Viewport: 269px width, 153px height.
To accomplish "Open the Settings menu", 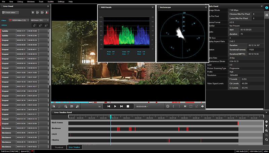I will point(61,2).
